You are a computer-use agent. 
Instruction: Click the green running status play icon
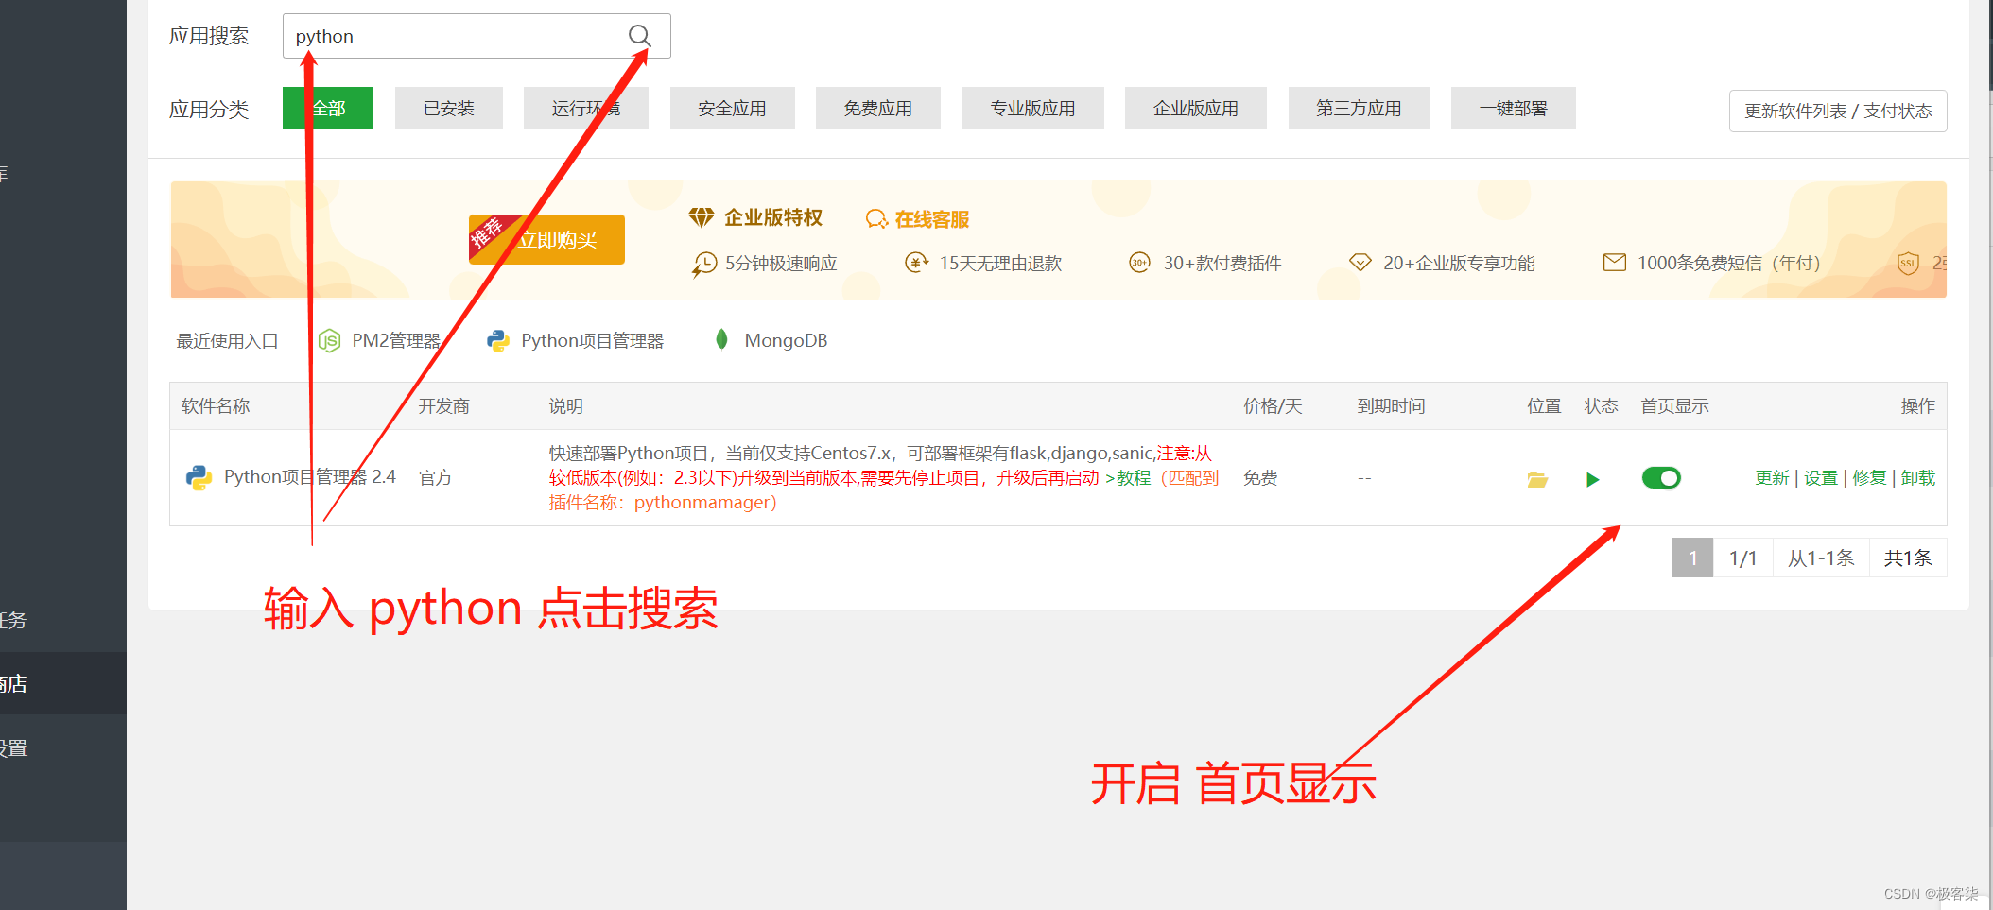point(1593,479)
